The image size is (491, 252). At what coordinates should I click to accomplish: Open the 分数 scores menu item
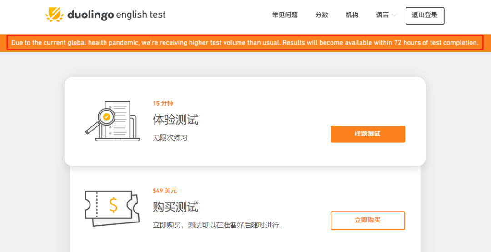(x=321, y=15)
